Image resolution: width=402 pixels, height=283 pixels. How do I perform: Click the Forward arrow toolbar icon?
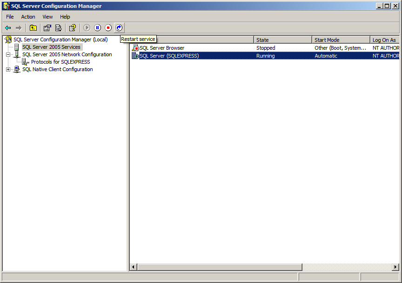[x=19, y=28]
